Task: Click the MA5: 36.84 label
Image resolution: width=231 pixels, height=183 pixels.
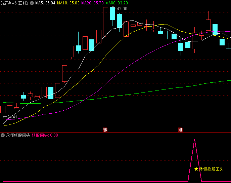Action: pyautogui.click(x=45, y=3)
